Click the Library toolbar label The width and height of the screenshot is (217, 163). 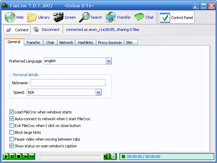tap(44, 17)
